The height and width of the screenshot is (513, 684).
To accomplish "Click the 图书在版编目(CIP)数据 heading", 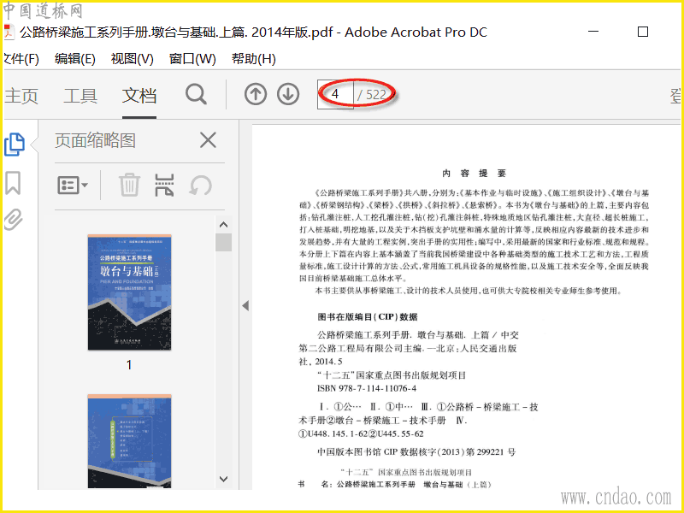I will tap(368, 316).
